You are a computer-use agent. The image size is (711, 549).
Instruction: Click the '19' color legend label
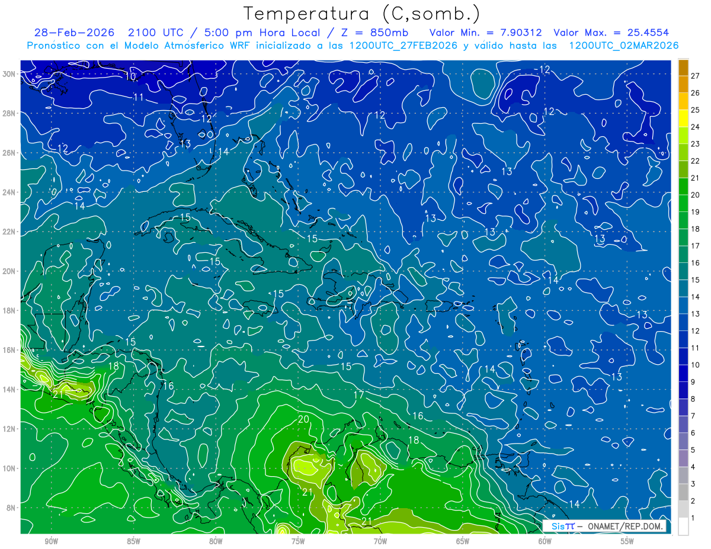[696, 211]
